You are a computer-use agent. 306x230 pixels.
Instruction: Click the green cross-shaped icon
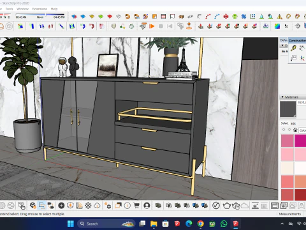point(235,17)
